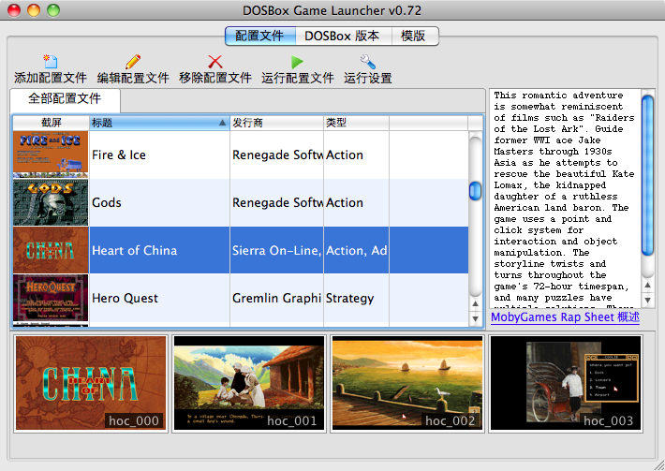The width and height of the screenshot is (665, 471).
Task: Select the Gods game screenshot icon
Action: pos(51,202)
